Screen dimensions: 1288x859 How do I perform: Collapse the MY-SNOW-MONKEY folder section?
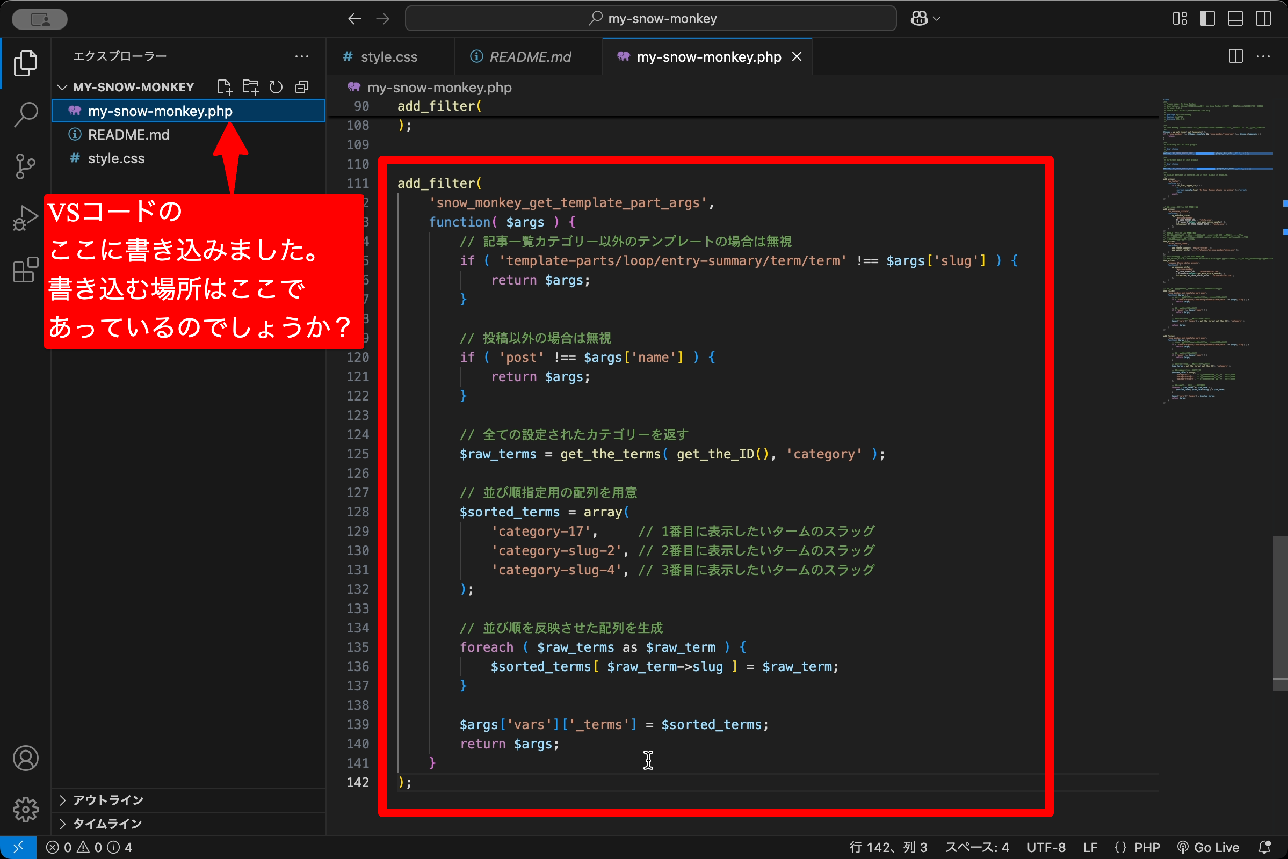click(x=134, y=87)
